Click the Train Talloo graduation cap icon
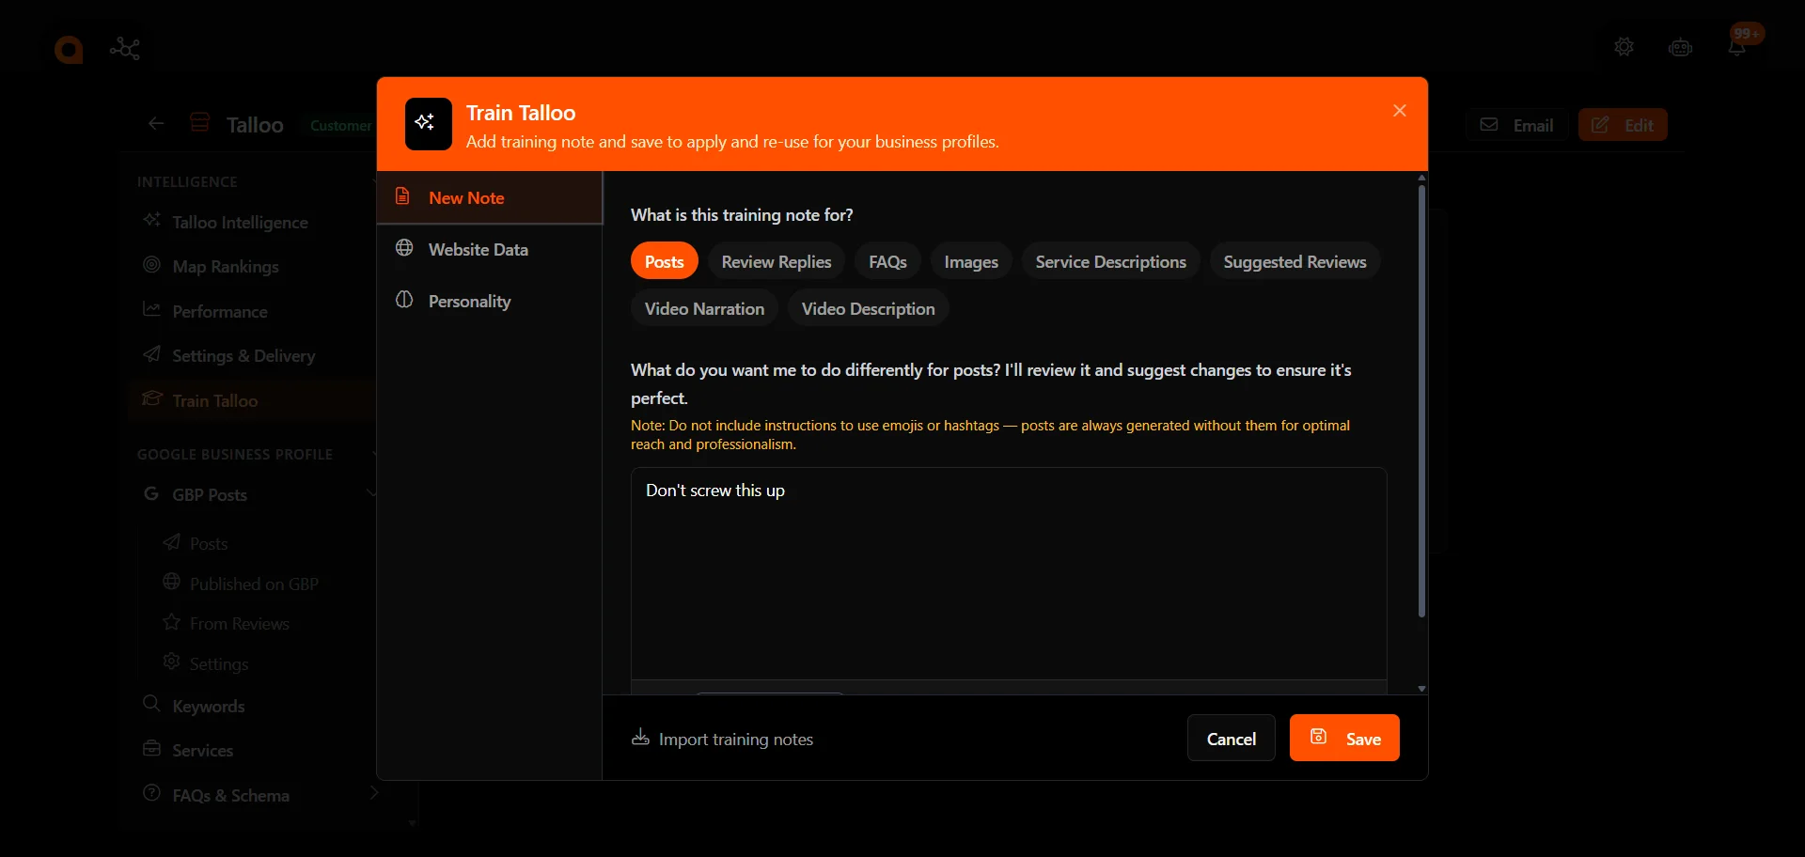Viewport: 1805px width, 857px height. [151, 398]
